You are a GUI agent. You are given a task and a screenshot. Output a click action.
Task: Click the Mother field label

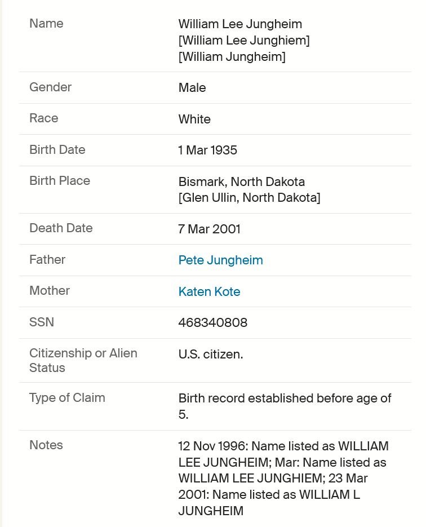(x=50, y=290)
